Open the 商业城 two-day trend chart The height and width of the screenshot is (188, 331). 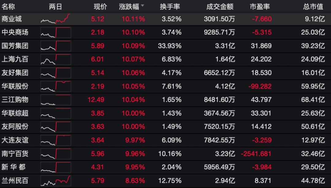pos(55,19)
